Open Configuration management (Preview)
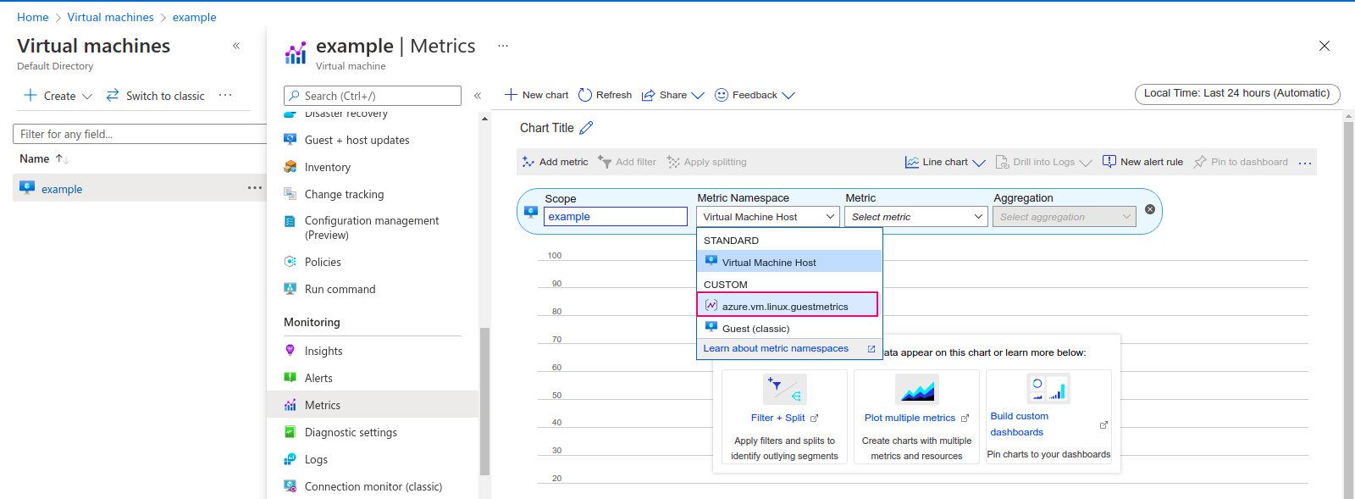 click(373, 228)
